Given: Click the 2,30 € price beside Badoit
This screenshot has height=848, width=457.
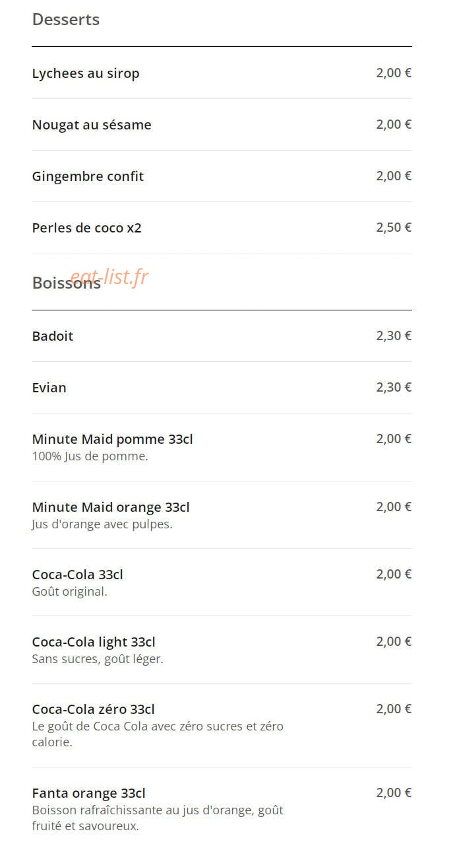Looking at the screenshot, I should [x=394, y=336].
